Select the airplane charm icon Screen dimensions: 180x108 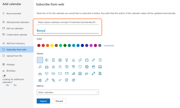(47, 60)
